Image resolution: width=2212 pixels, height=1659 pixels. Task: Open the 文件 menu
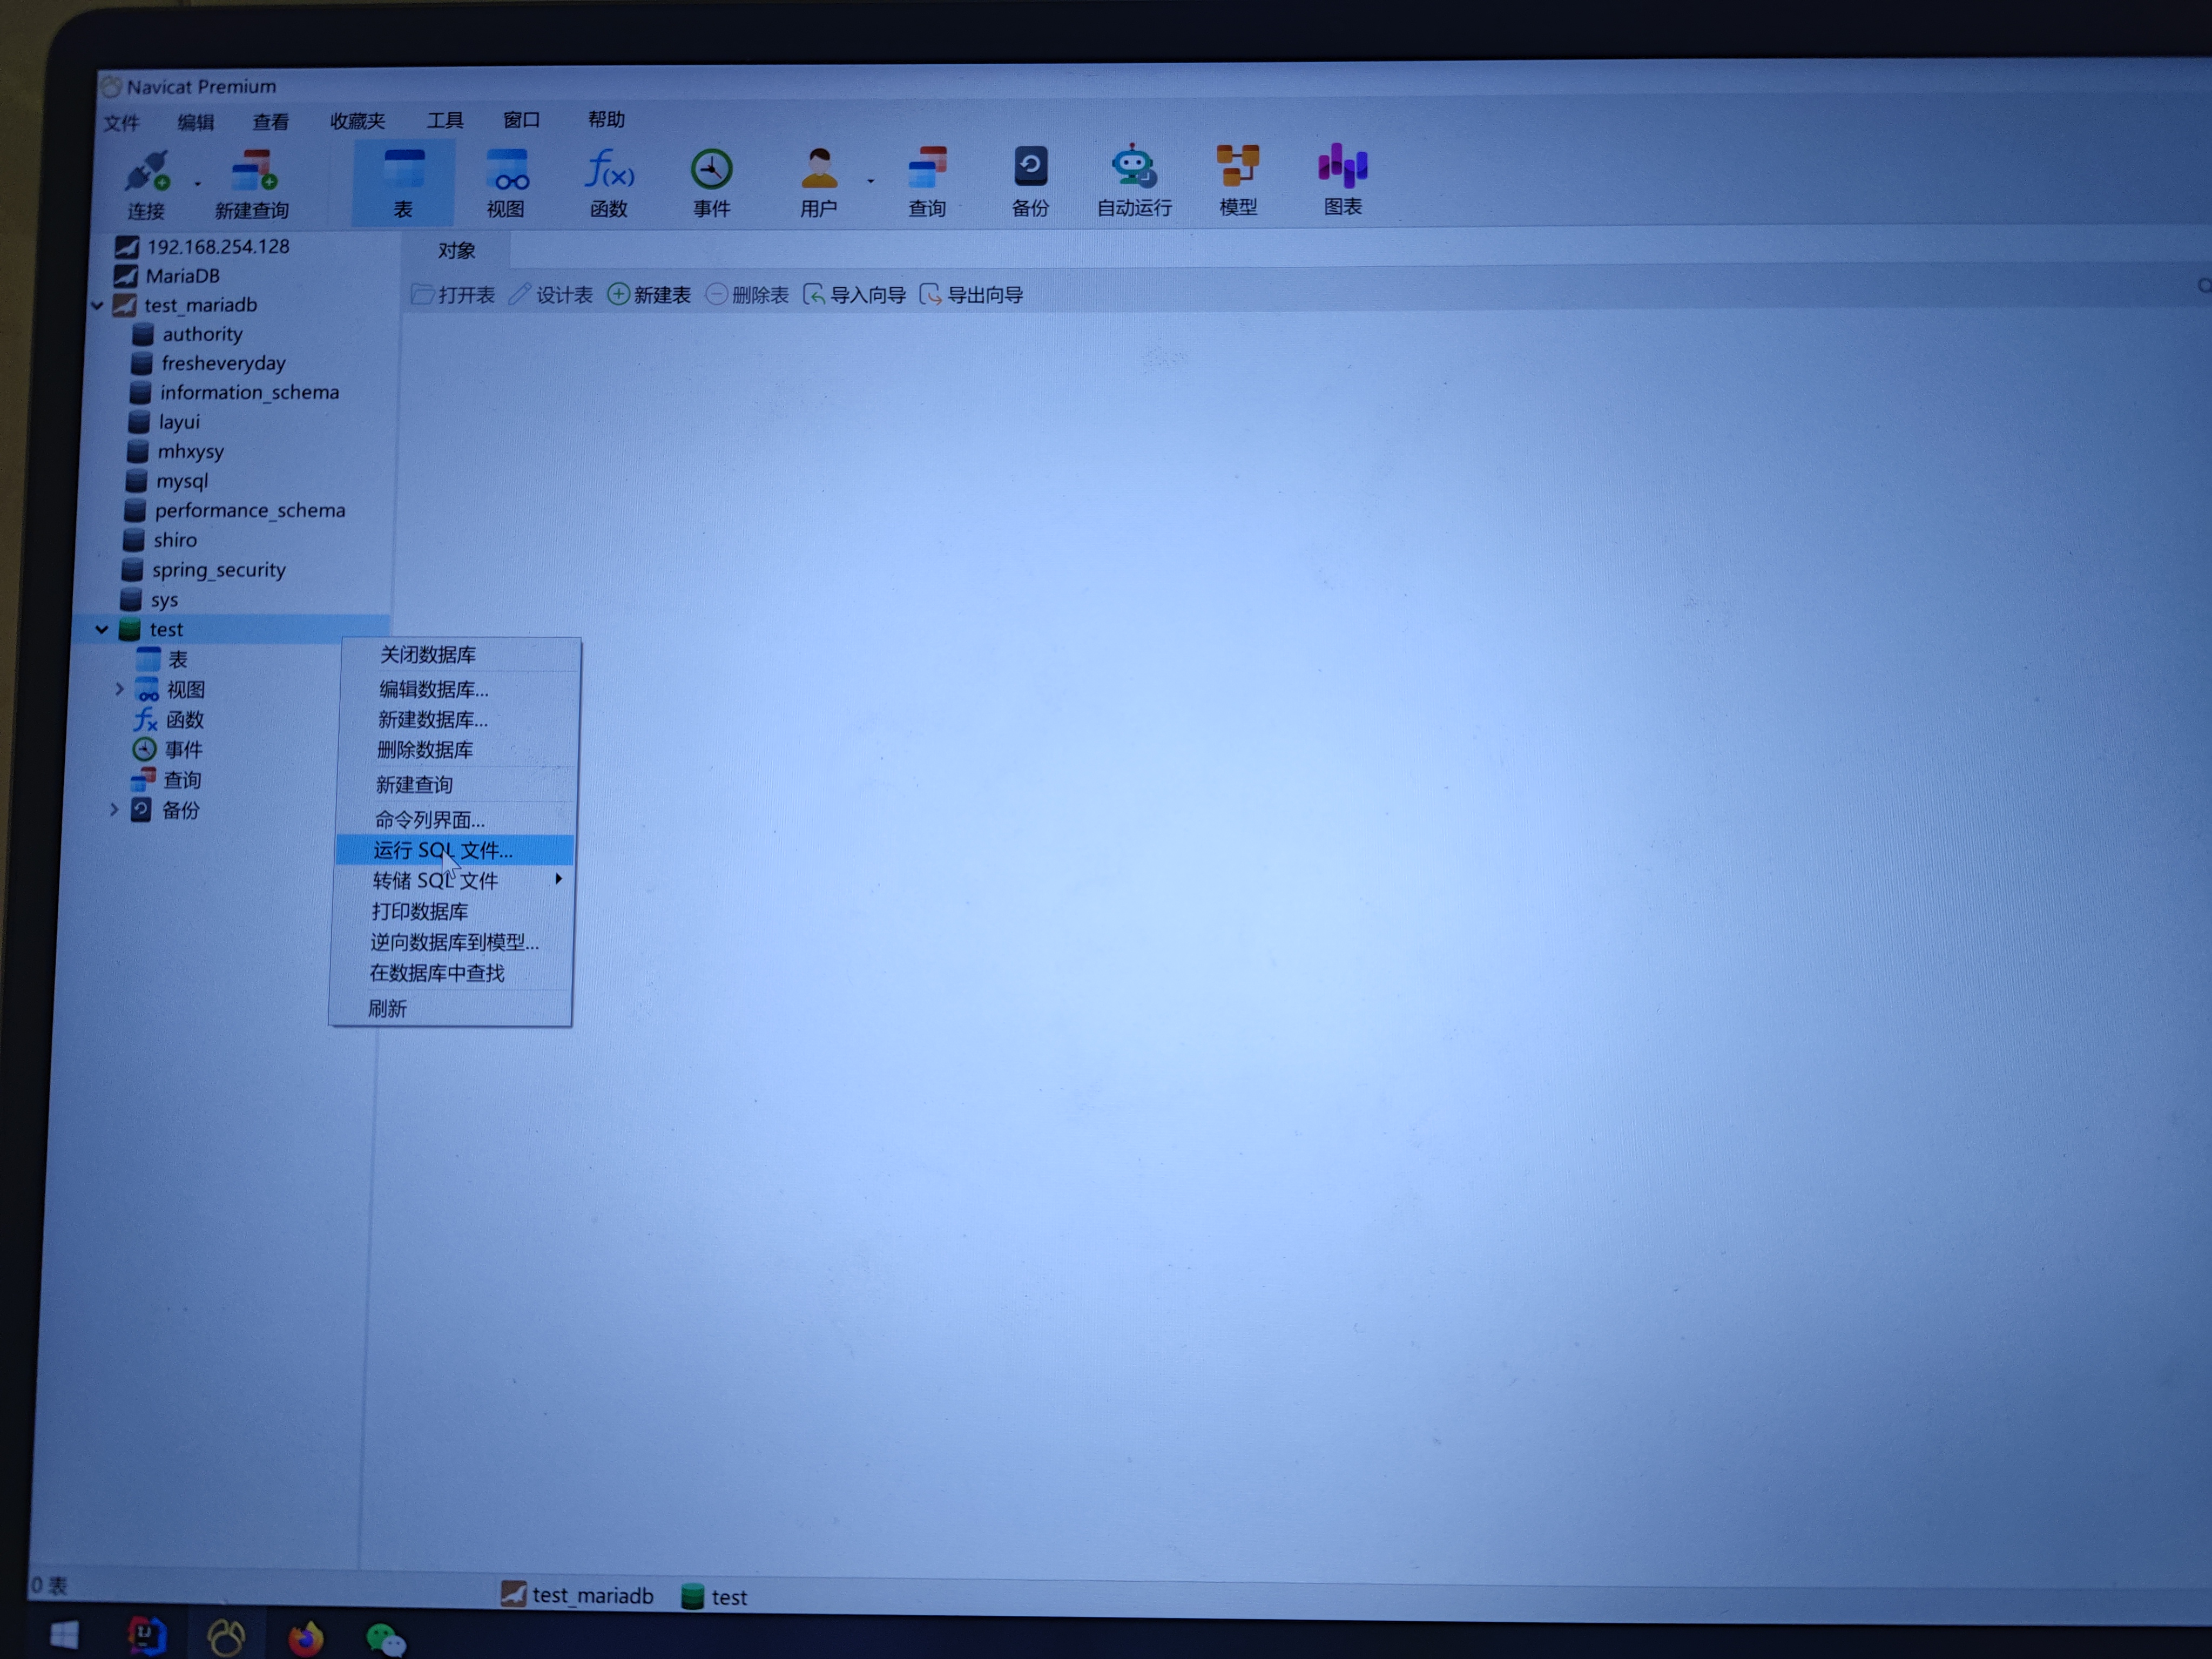pyautogui.click(x=122, y=123)
